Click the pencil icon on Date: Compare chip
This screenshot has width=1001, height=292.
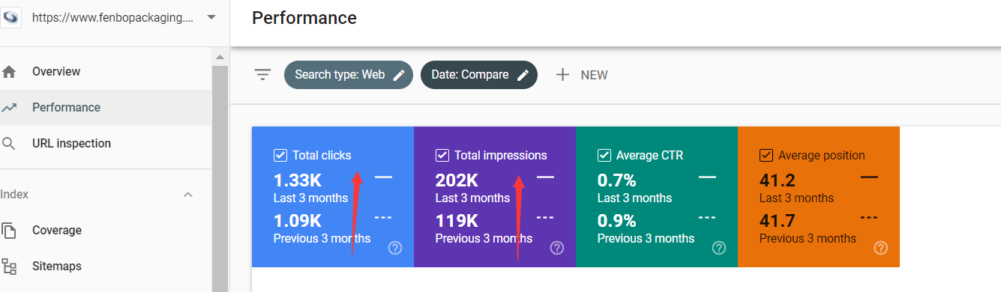523,75
